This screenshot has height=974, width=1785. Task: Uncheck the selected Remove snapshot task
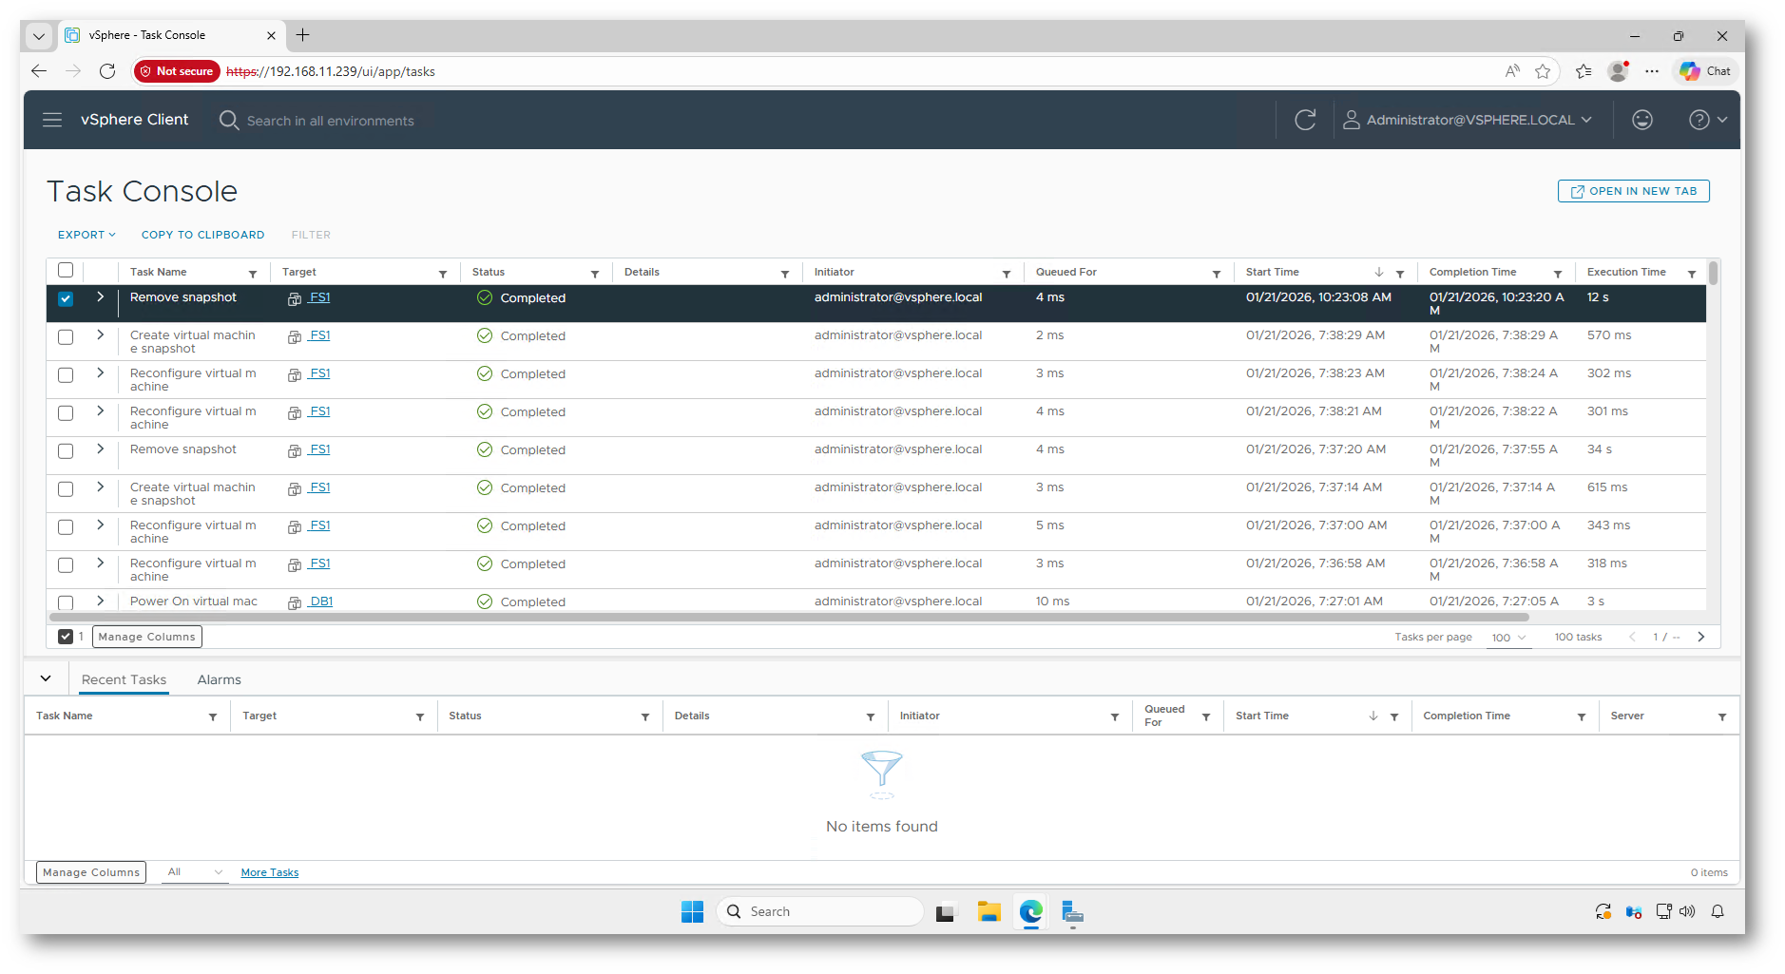[x=66, y=298]
